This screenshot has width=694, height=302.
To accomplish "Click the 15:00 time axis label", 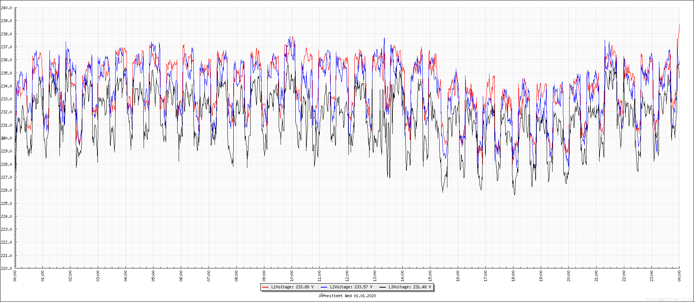I will pos(430,276).
